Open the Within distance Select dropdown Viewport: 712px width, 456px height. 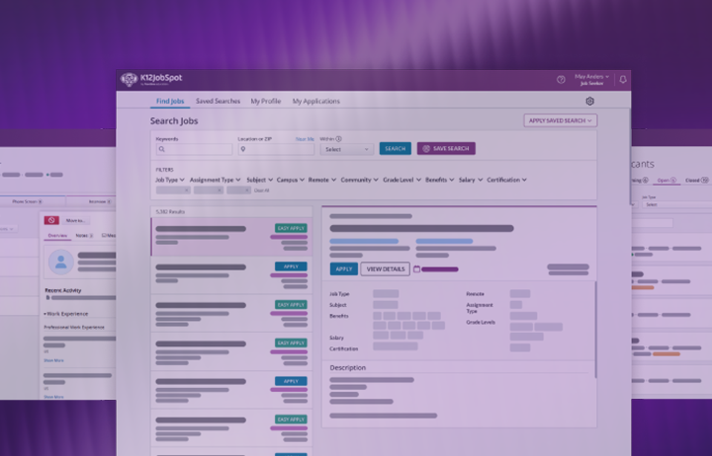tap(346, 149)
